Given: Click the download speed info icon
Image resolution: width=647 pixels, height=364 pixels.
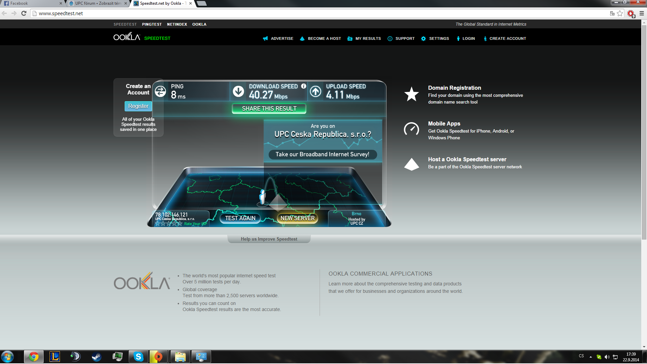Looking at the screenshot, I should (304, 86).
